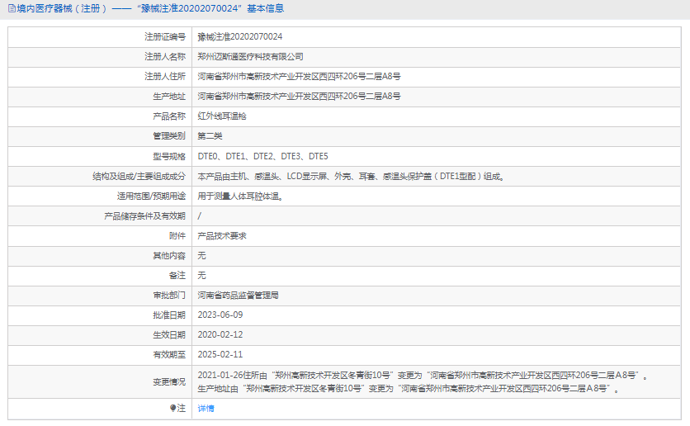Click the 变更情况 label
The height and width of the screenshot is (426, 690).
coord(169,382)
